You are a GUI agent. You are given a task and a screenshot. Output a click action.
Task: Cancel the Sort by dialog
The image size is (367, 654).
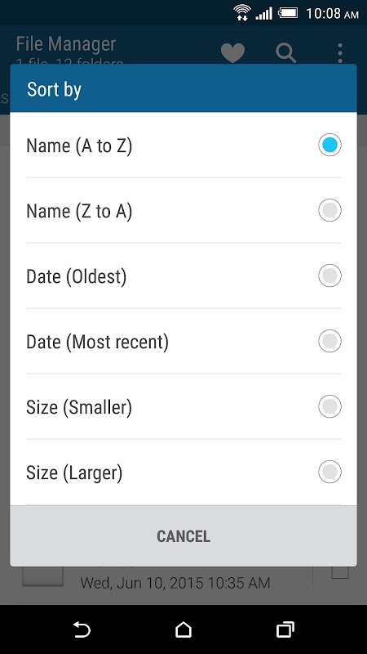click(x=183, y=536)
